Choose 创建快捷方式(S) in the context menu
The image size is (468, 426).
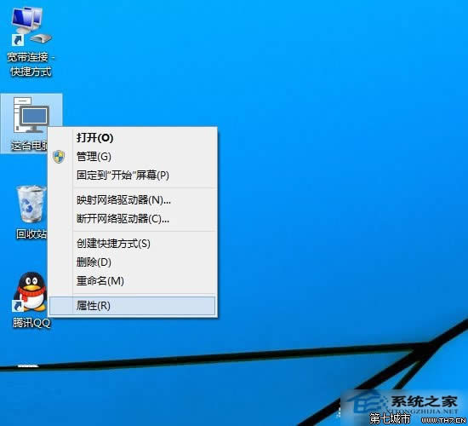pyautogui.click(x=132, y=244)
